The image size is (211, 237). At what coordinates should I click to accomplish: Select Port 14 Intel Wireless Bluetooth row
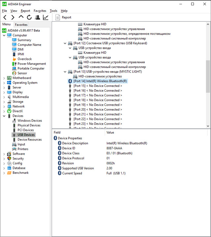tap(98, 81)
